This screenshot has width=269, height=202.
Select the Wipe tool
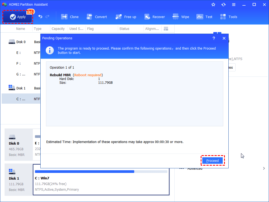pyautogui.click(x=181, y=17)
